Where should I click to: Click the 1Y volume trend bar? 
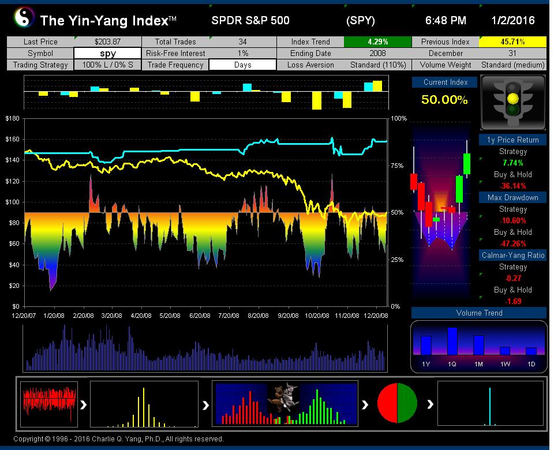[426, 346]
